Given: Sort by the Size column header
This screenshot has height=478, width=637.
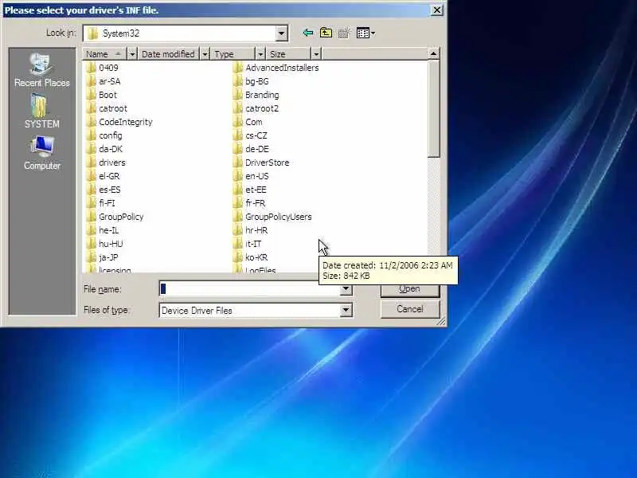Looking at the screenshot, I should coord(288,54).
